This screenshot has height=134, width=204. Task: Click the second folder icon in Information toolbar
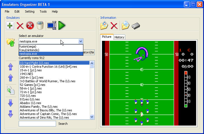125,25
